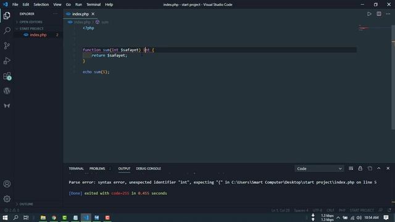Open Windows taskbar search
The width and height of the screenshot is (395, 222).
(15, 218)
